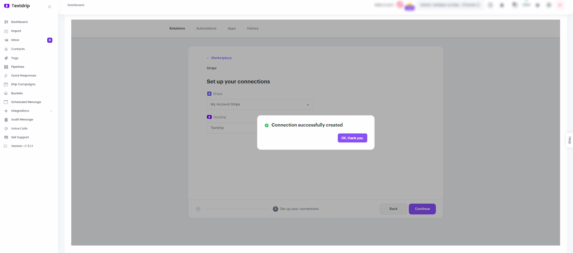
Task: Click green success checkmark icon
Action: tap(266, 125)
